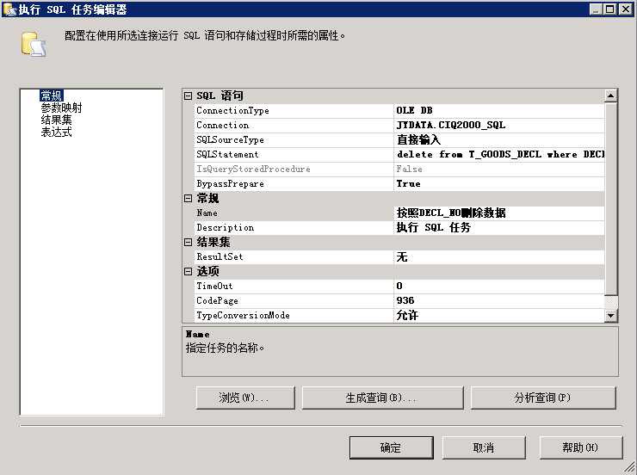The width and height of the screenshot is (637, 475).
Task: Click the Connection property label
Action: coord(223,125)
